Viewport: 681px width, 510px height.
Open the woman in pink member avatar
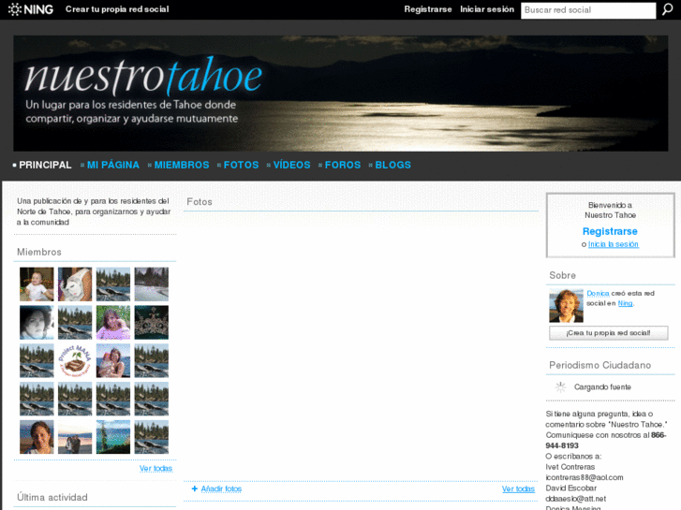113,322
